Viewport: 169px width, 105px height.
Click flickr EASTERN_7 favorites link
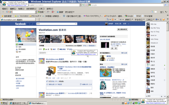(93, 16)
